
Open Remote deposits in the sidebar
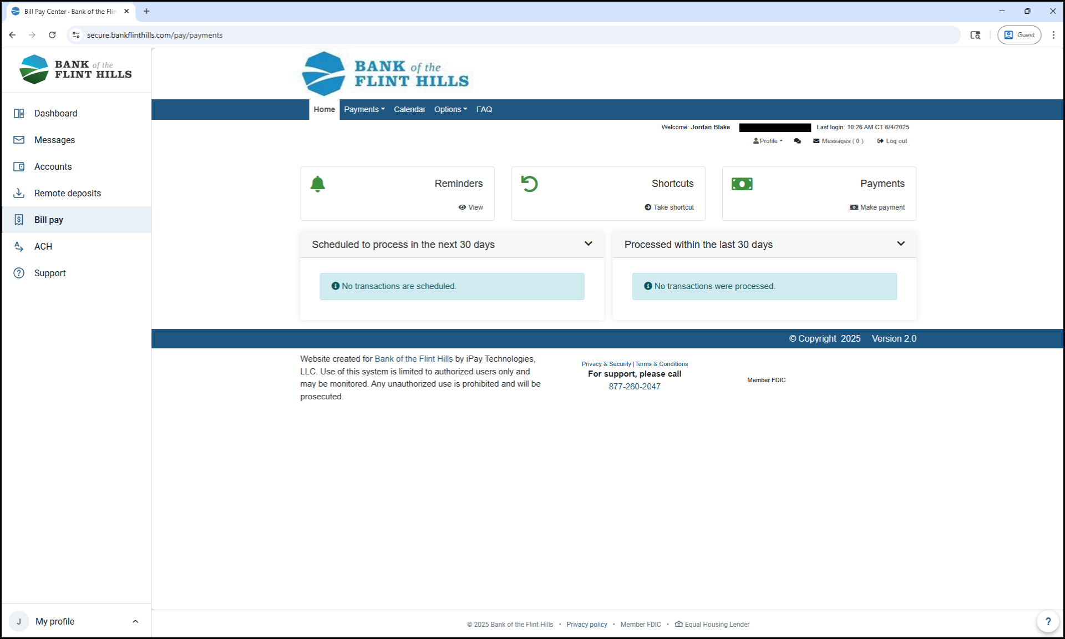68,193
